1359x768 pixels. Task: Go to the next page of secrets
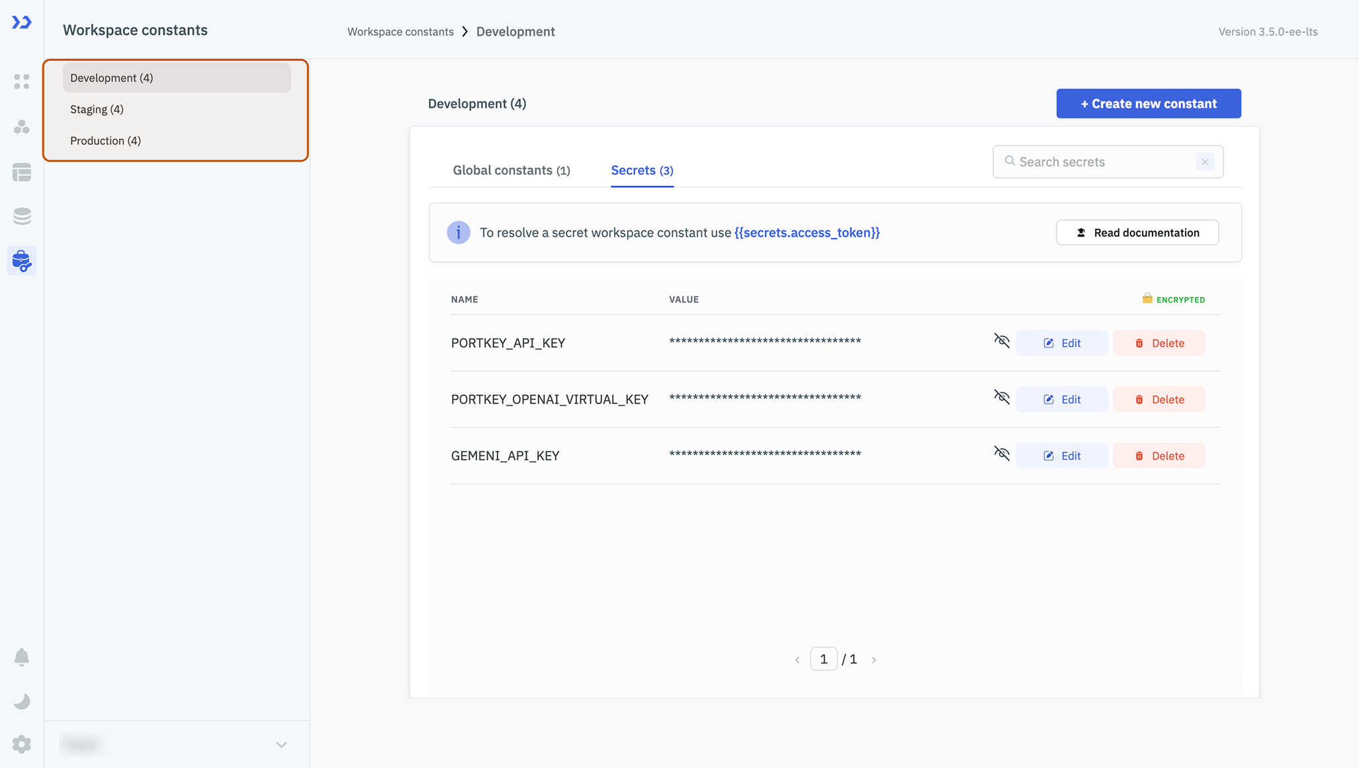(874, 659)
